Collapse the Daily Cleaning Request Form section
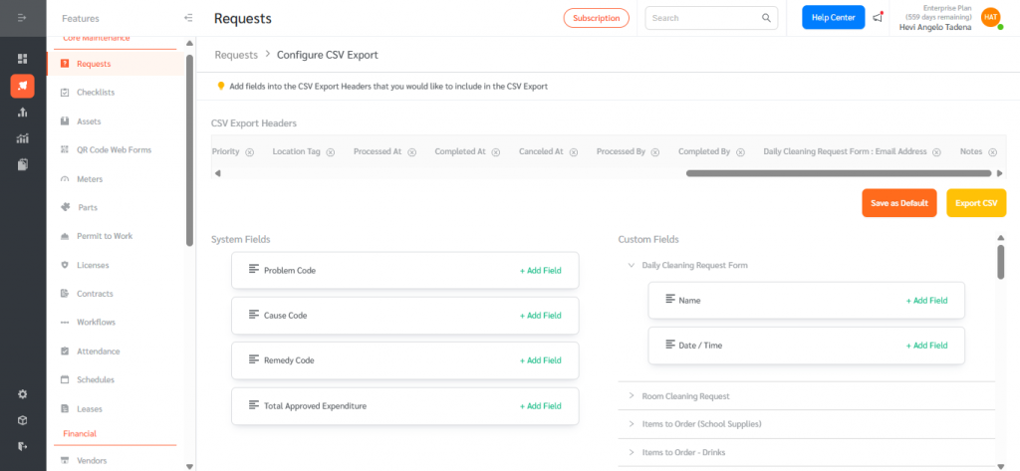This screenshot has width=1020, height=471. (x=632, y=266)
